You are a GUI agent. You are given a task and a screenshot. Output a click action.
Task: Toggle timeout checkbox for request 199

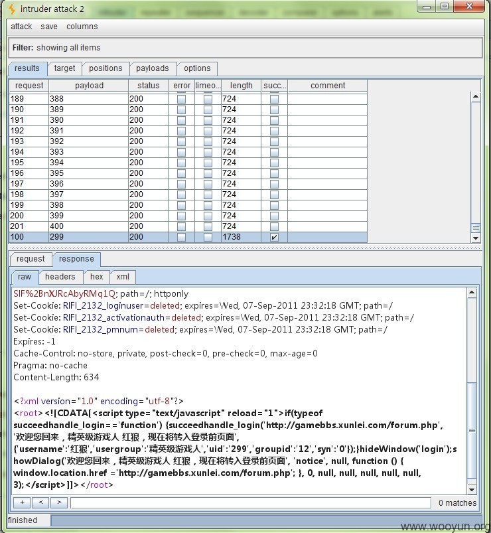coord(208,205)
